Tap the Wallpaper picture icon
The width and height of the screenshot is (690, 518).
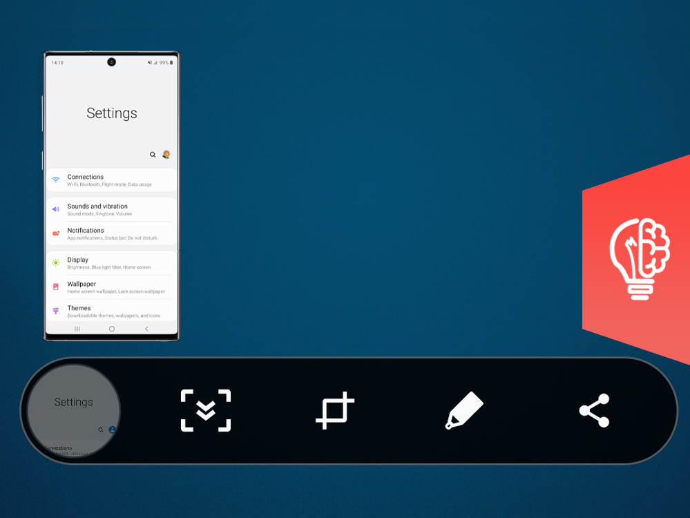[x=56, y=287]
